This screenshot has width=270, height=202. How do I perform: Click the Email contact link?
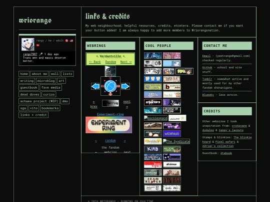206,56
